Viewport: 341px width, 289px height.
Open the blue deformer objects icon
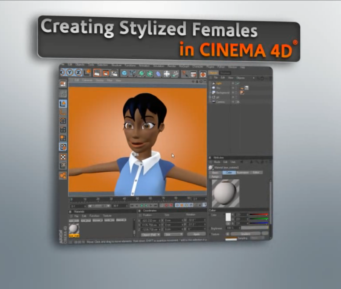tap(158, 74)
